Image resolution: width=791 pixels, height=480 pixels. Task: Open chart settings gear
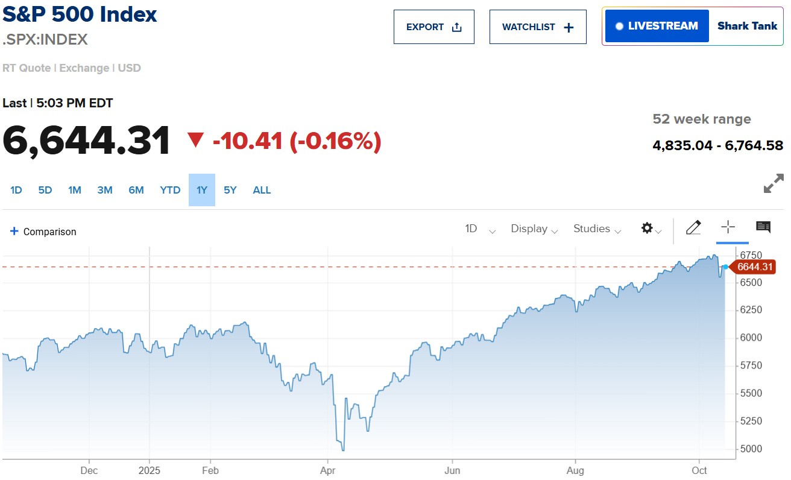[648, 229]
